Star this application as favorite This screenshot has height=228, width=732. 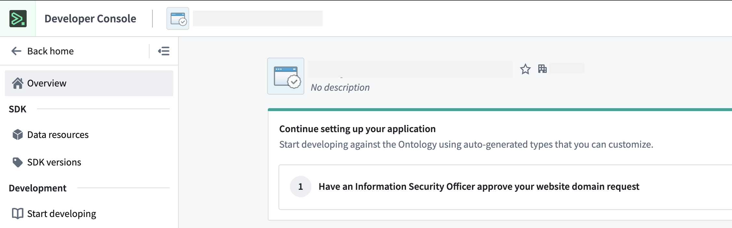pos(525,69)
